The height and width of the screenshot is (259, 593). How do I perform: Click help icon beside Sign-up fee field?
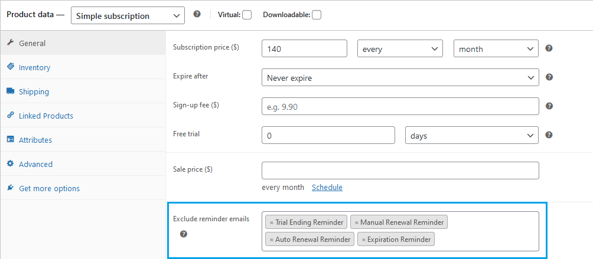[549, 106]
